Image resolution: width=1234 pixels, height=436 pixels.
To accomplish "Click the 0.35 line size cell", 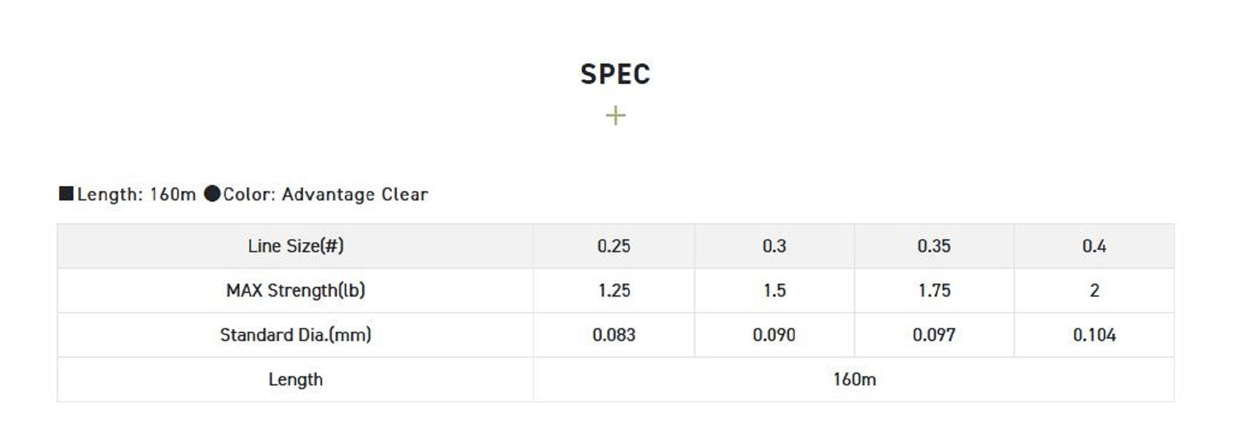I will point(934,246).
